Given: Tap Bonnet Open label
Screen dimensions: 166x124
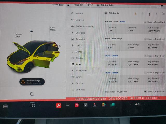Looking at the screenshot, I should click(x=18, y=35).
